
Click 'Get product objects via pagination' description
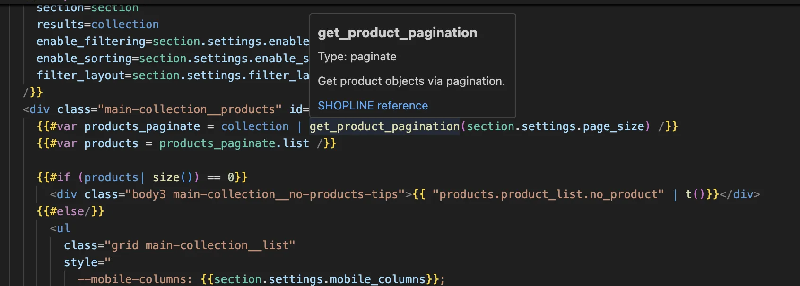(411, 81)
